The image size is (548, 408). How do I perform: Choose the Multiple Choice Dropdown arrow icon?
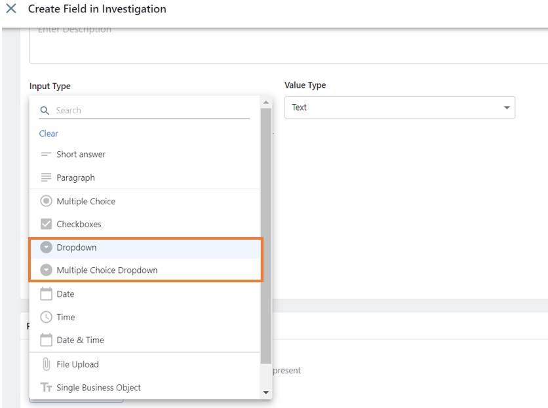[46, 270]
